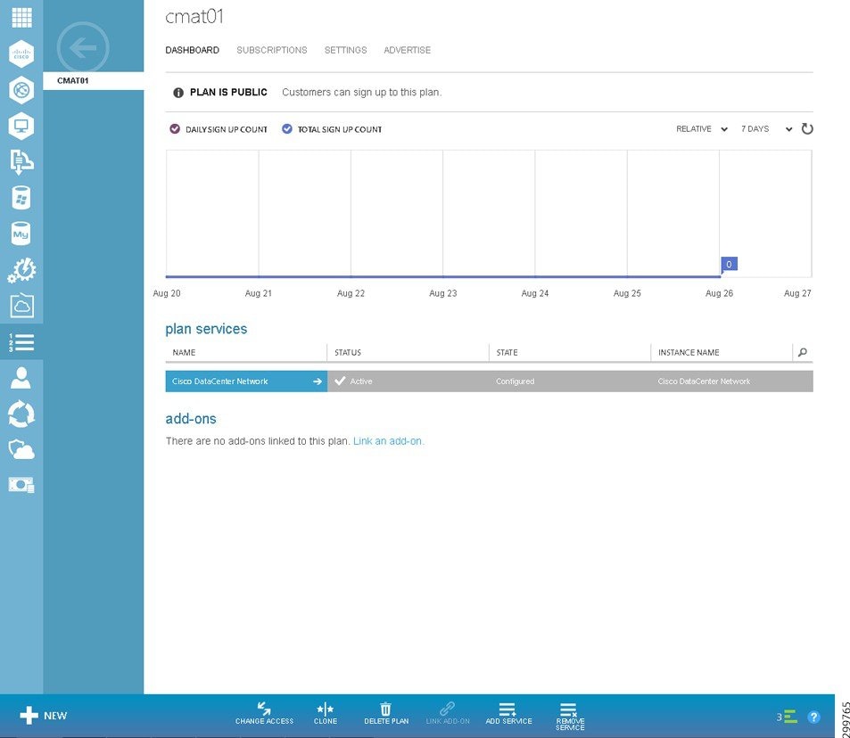Image resolution: width=850 pixels, height=738 pixels.
Task: Click the New plus button
Action: (x=44, y=715)
